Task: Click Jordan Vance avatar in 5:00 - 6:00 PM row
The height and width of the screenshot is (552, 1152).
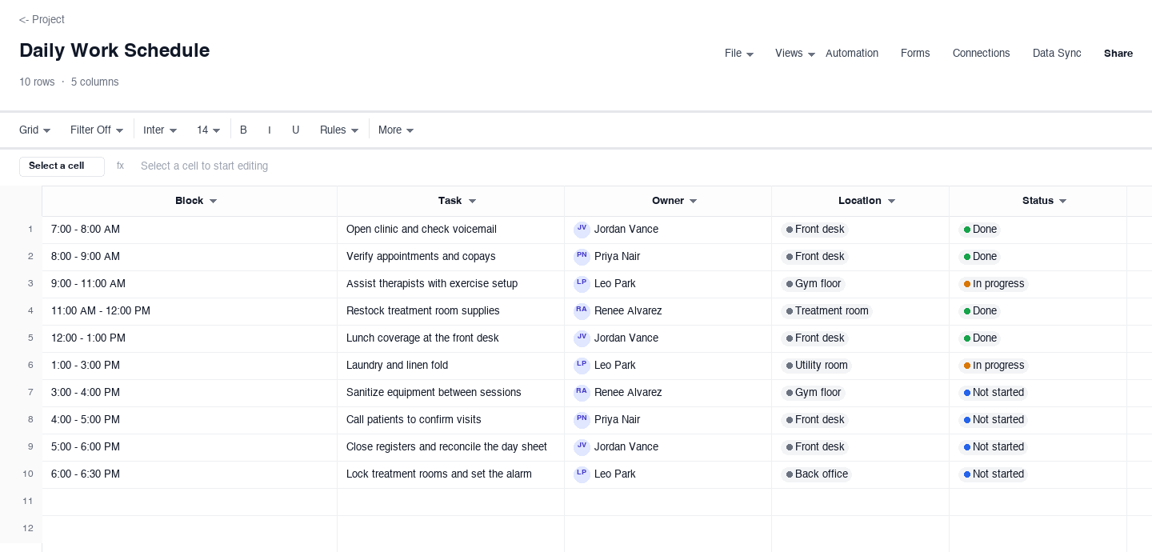Action: pos(582,447)
